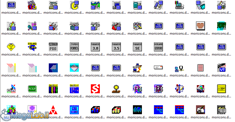Image resolution: width=235 pixels, height=122 pixels.
Task: Select the yellow 3D bar chart icon
Action: pyautogui.click(x=116, y=110)
